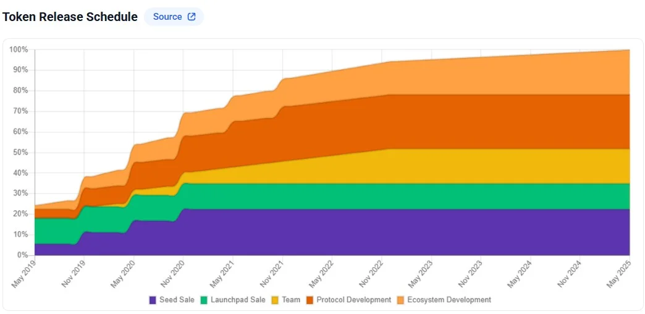This screenshot has height=314, width=645.
Task: Click the purple Seed Sale legend swatch
Action: tap(153, 300)
